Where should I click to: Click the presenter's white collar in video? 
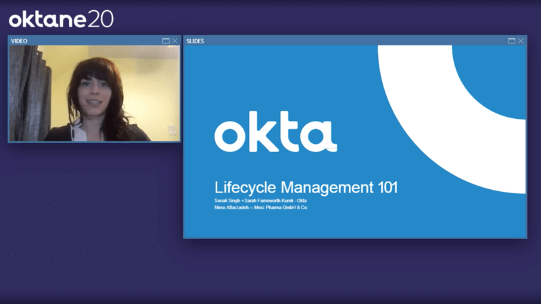80,130
